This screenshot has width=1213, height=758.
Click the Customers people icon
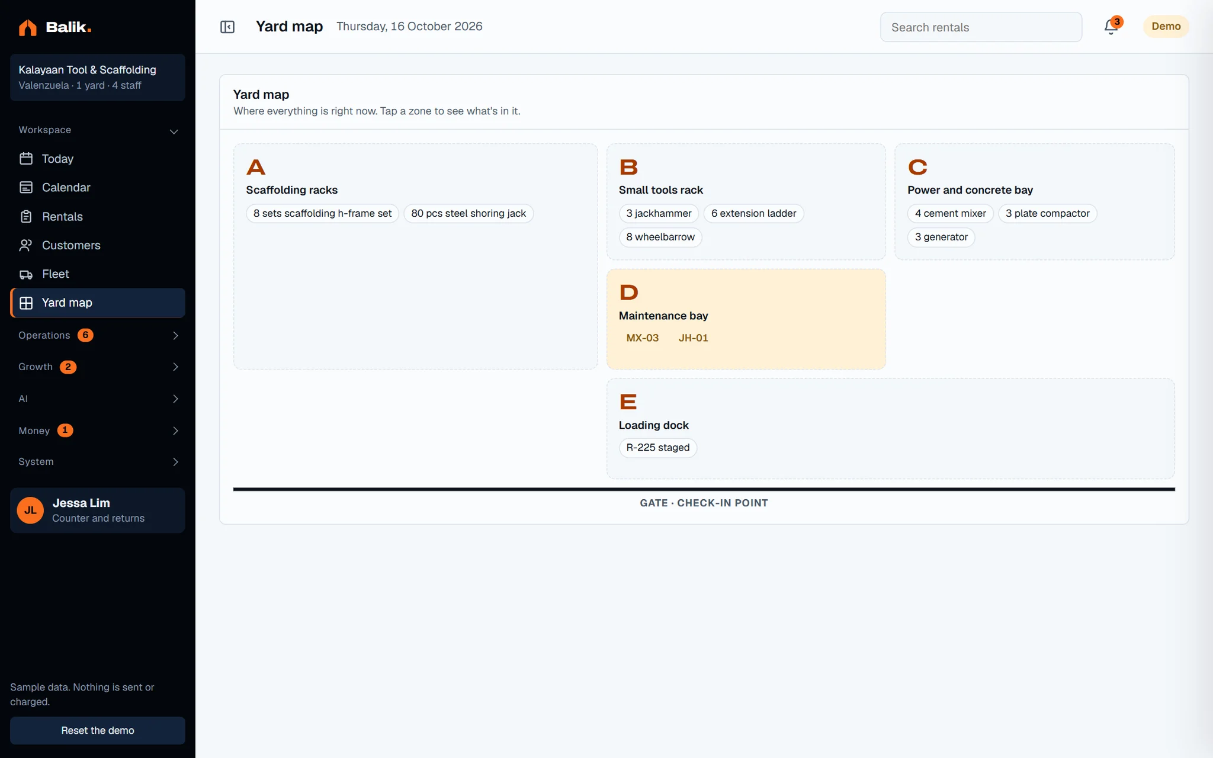point(26,245)
